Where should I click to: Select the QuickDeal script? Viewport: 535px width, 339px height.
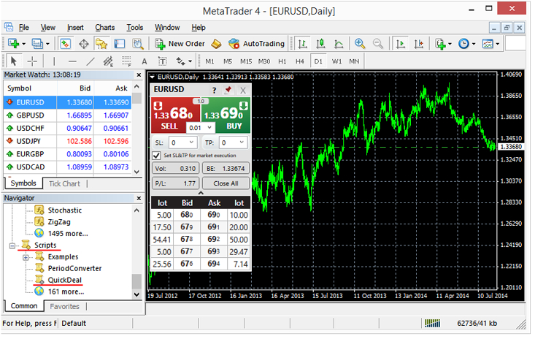pos(64,281)
